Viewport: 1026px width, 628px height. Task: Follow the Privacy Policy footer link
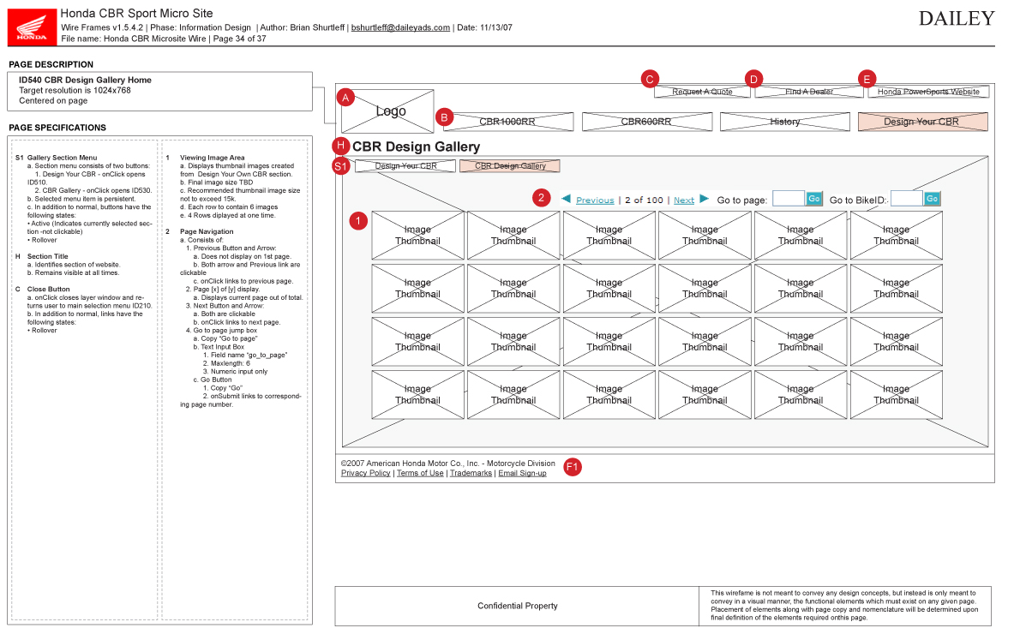[x=365, y=473]
